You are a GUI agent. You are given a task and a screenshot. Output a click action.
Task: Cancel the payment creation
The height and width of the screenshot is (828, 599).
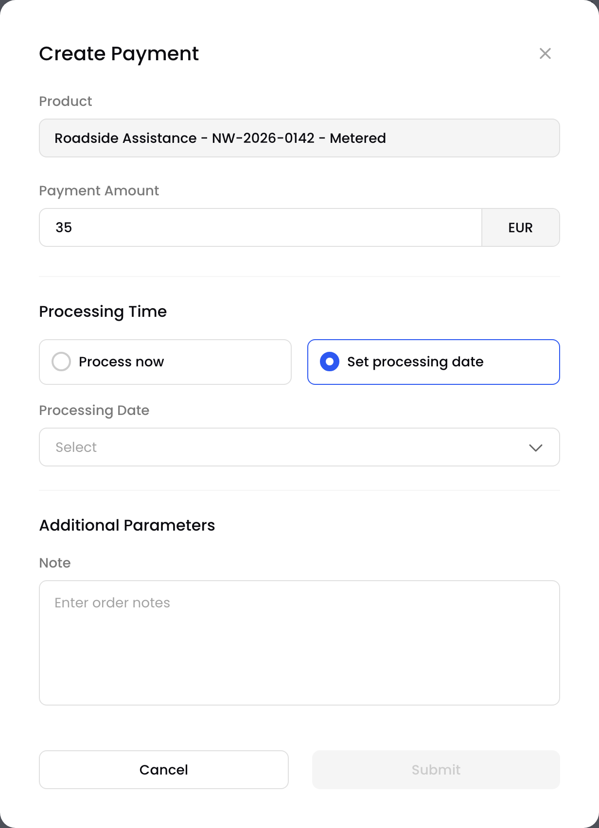click(x=164, y=770)
